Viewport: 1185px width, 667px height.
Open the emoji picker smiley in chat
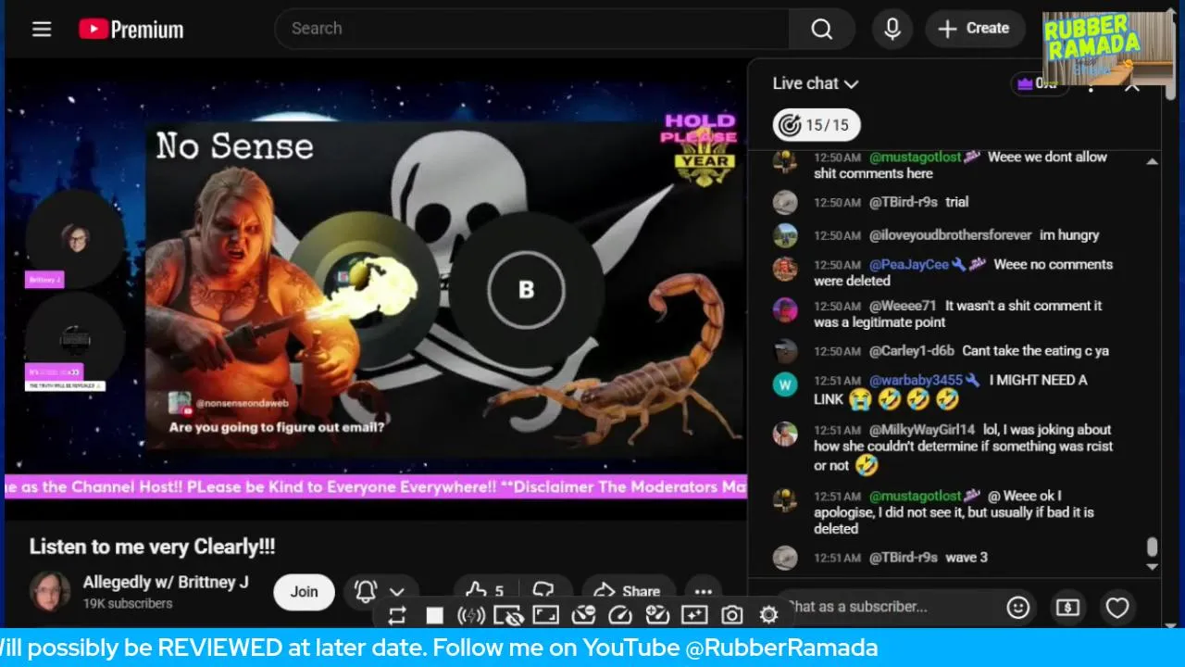[x=1018, y=608]
